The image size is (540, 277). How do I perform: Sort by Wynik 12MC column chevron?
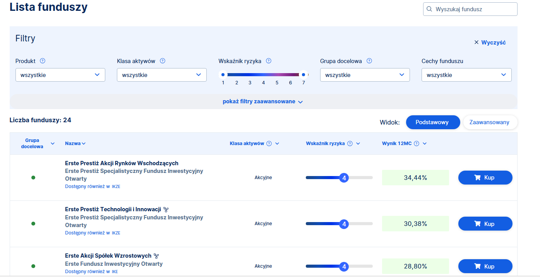click(x=425, y=144)
